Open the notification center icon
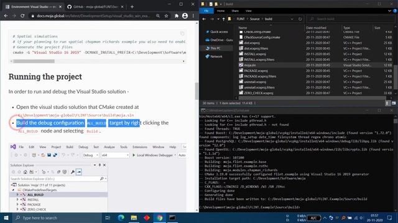This screenshot has width=398, height=223. 390,217
